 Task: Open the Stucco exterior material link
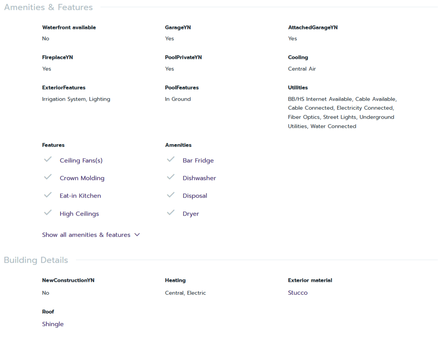pyautogui.click(x=298, y=293)
